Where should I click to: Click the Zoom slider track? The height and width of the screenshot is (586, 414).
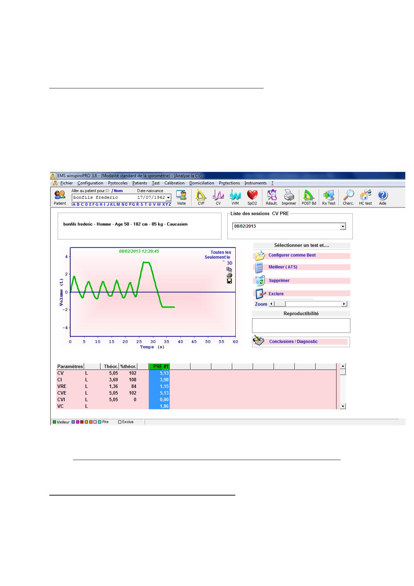[x=313, y=304]
